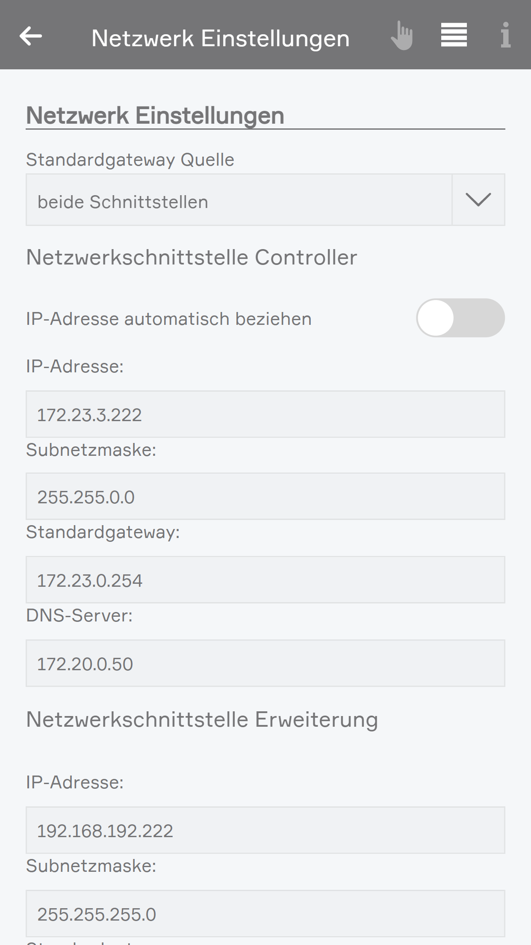Click the Netzwerk Einstellungen header title
531x945 pixels.
(x=221, y=38)
